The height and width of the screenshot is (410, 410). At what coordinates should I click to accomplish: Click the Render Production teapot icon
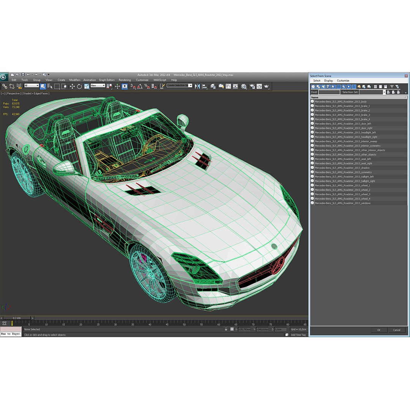tap(266, 86)
